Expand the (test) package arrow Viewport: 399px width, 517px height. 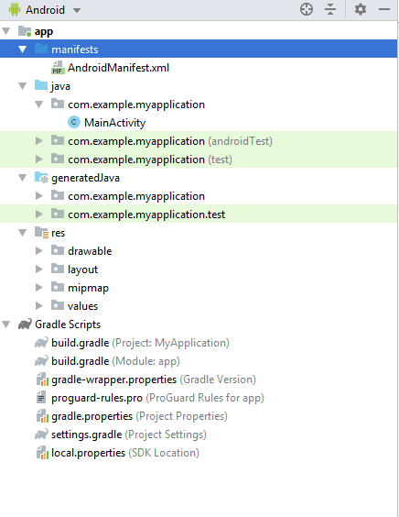click(38, 159)
